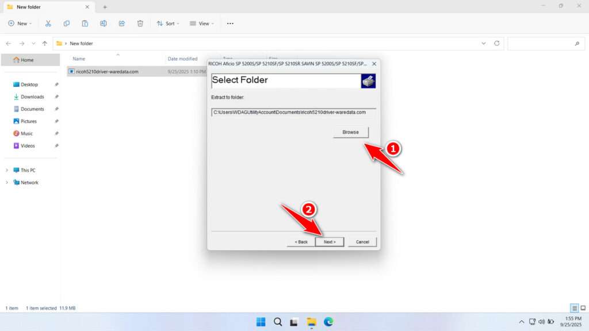Click New folder in address breadcrumb
This screenshot has width=589, height=331.
pyautogui.click(x=81, y=44)
